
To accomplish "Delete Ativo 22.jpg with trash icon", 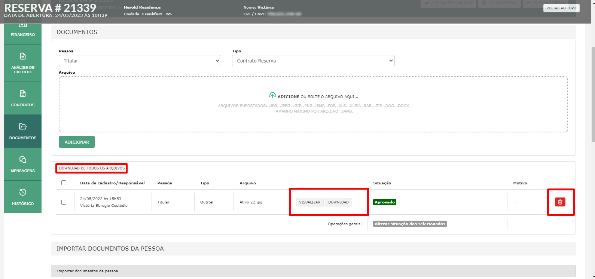I will pos(560,202).
